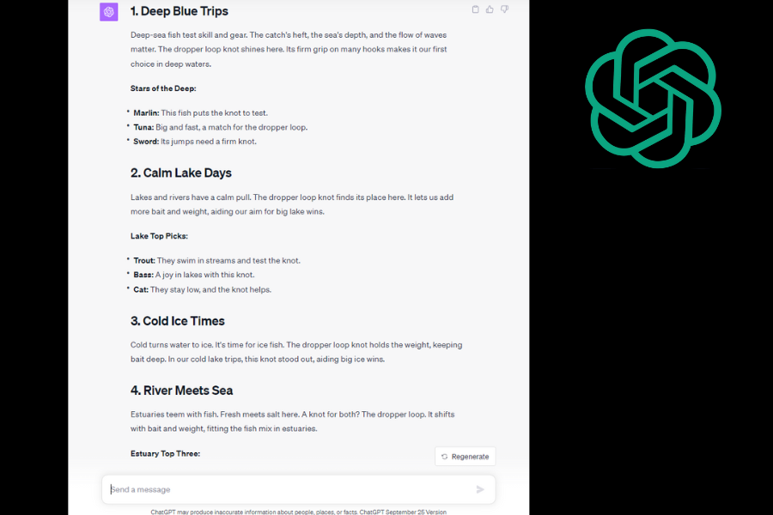Viewport: 773px width, 515px height.
Task: Click the purple ChatGPT avatar icon
Action: [109, 12]
